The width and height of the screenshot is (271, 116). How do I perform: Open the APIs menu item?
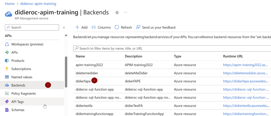point(15,52)
